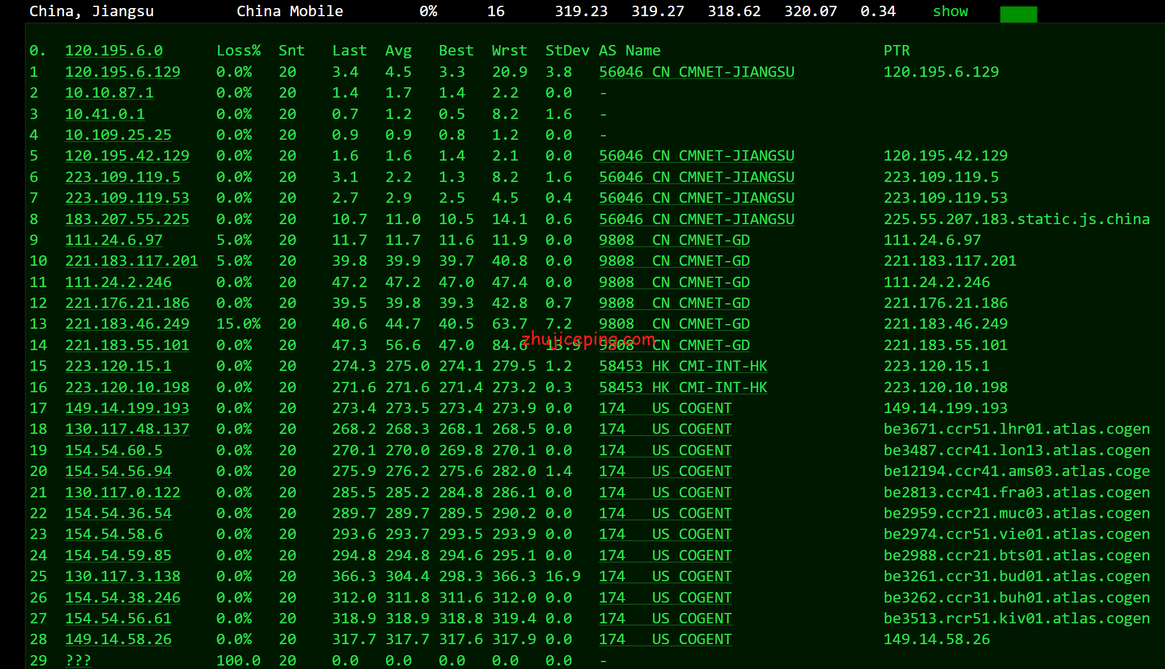
Task: Select PTR be3513.rcr51.kiv01.atlas.cogen
Action: tap(1016, 618)
